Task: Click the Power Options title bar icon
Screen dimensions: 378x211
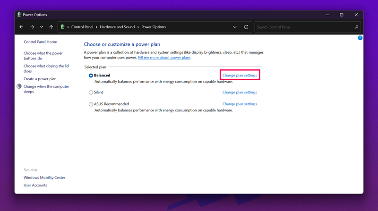Action: tap(19, 15)
